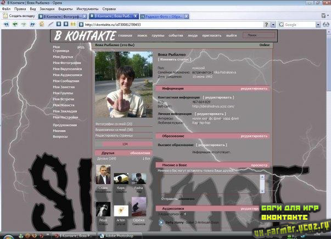The width and height of the screenshot is (331, 239).
Task: Click the VK site icon in the address bar
Action: [81, 25]
